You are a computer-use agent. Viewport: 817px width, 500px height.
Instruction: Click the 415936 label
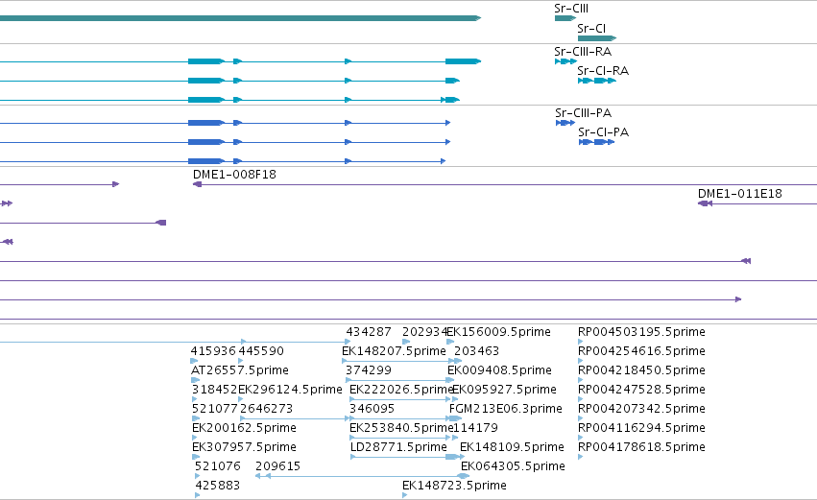tap(214, 351)
